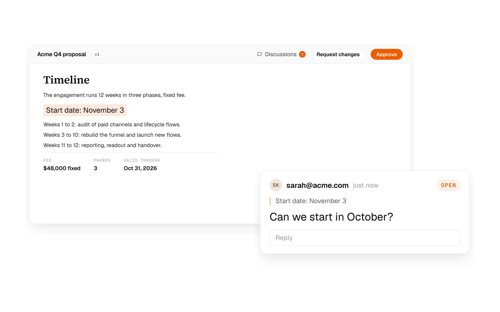
Task: Click the quoted Start date: November 3 excerpt
Action: pos(311,201)
